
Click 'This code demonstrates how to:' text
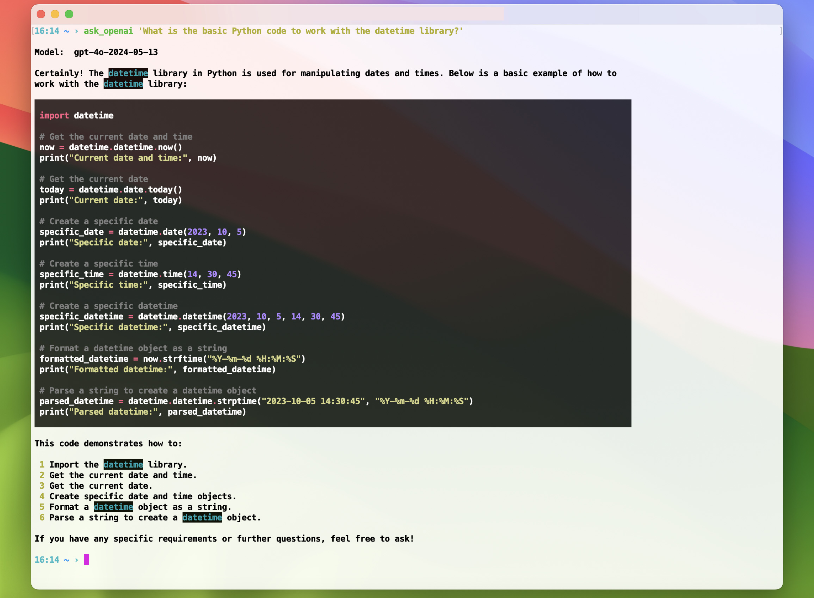(108, 444)
